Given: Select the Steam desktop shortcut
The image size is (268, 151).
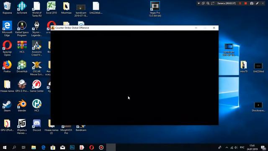Looking at the screenshot, I should (7, 105).
